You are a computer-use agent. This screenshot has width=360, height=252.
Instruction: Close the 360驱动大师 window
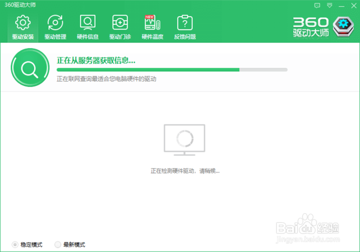coord(354,5)
